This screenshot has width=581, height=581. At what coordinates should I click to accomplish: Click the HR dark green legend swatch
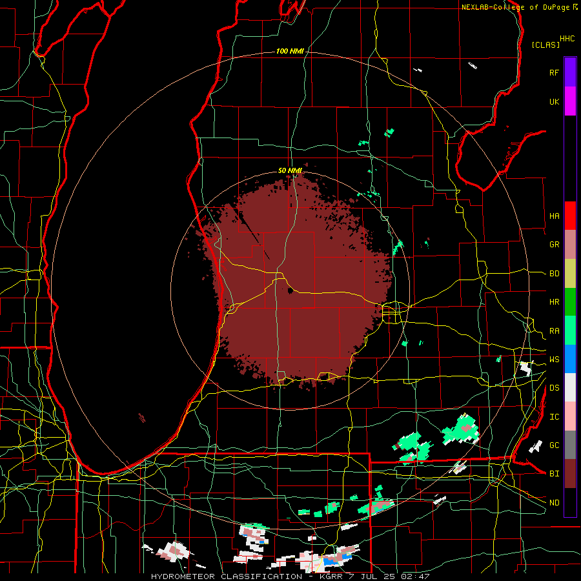click(570, 301)
